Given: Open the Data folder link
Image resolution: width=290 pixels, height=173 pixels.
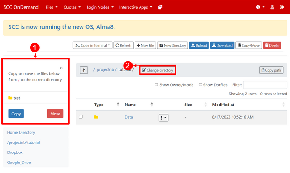Looking at the screenshot, I should (x=129, y=117).
